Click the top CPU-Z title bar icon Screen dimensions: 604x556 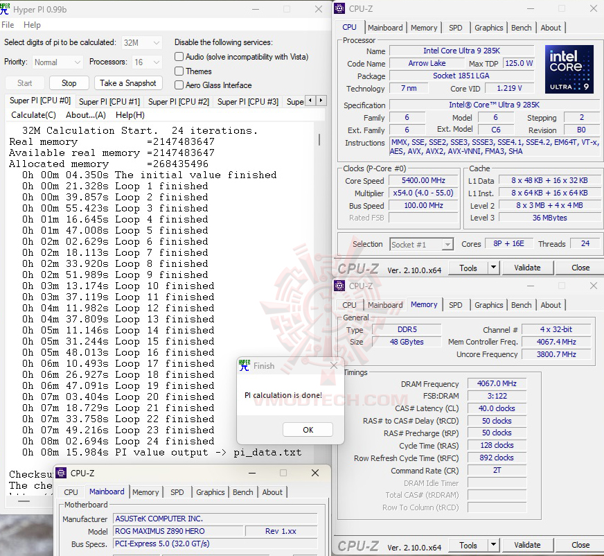point(339,8)
